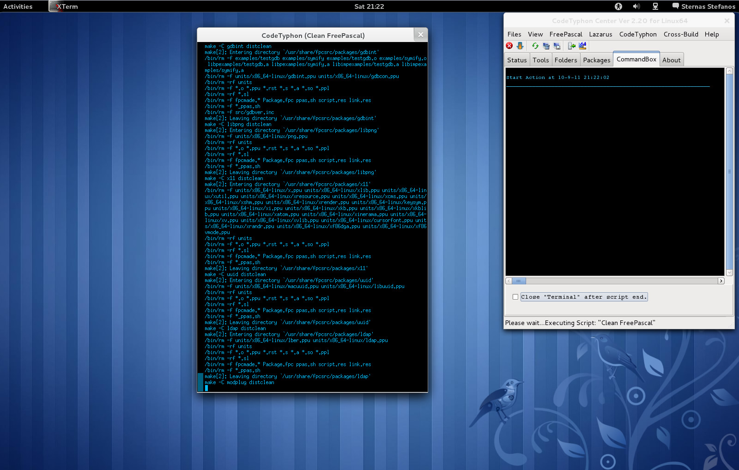Click the horizontal scrollbar left arrow

[x=509, y=281]
